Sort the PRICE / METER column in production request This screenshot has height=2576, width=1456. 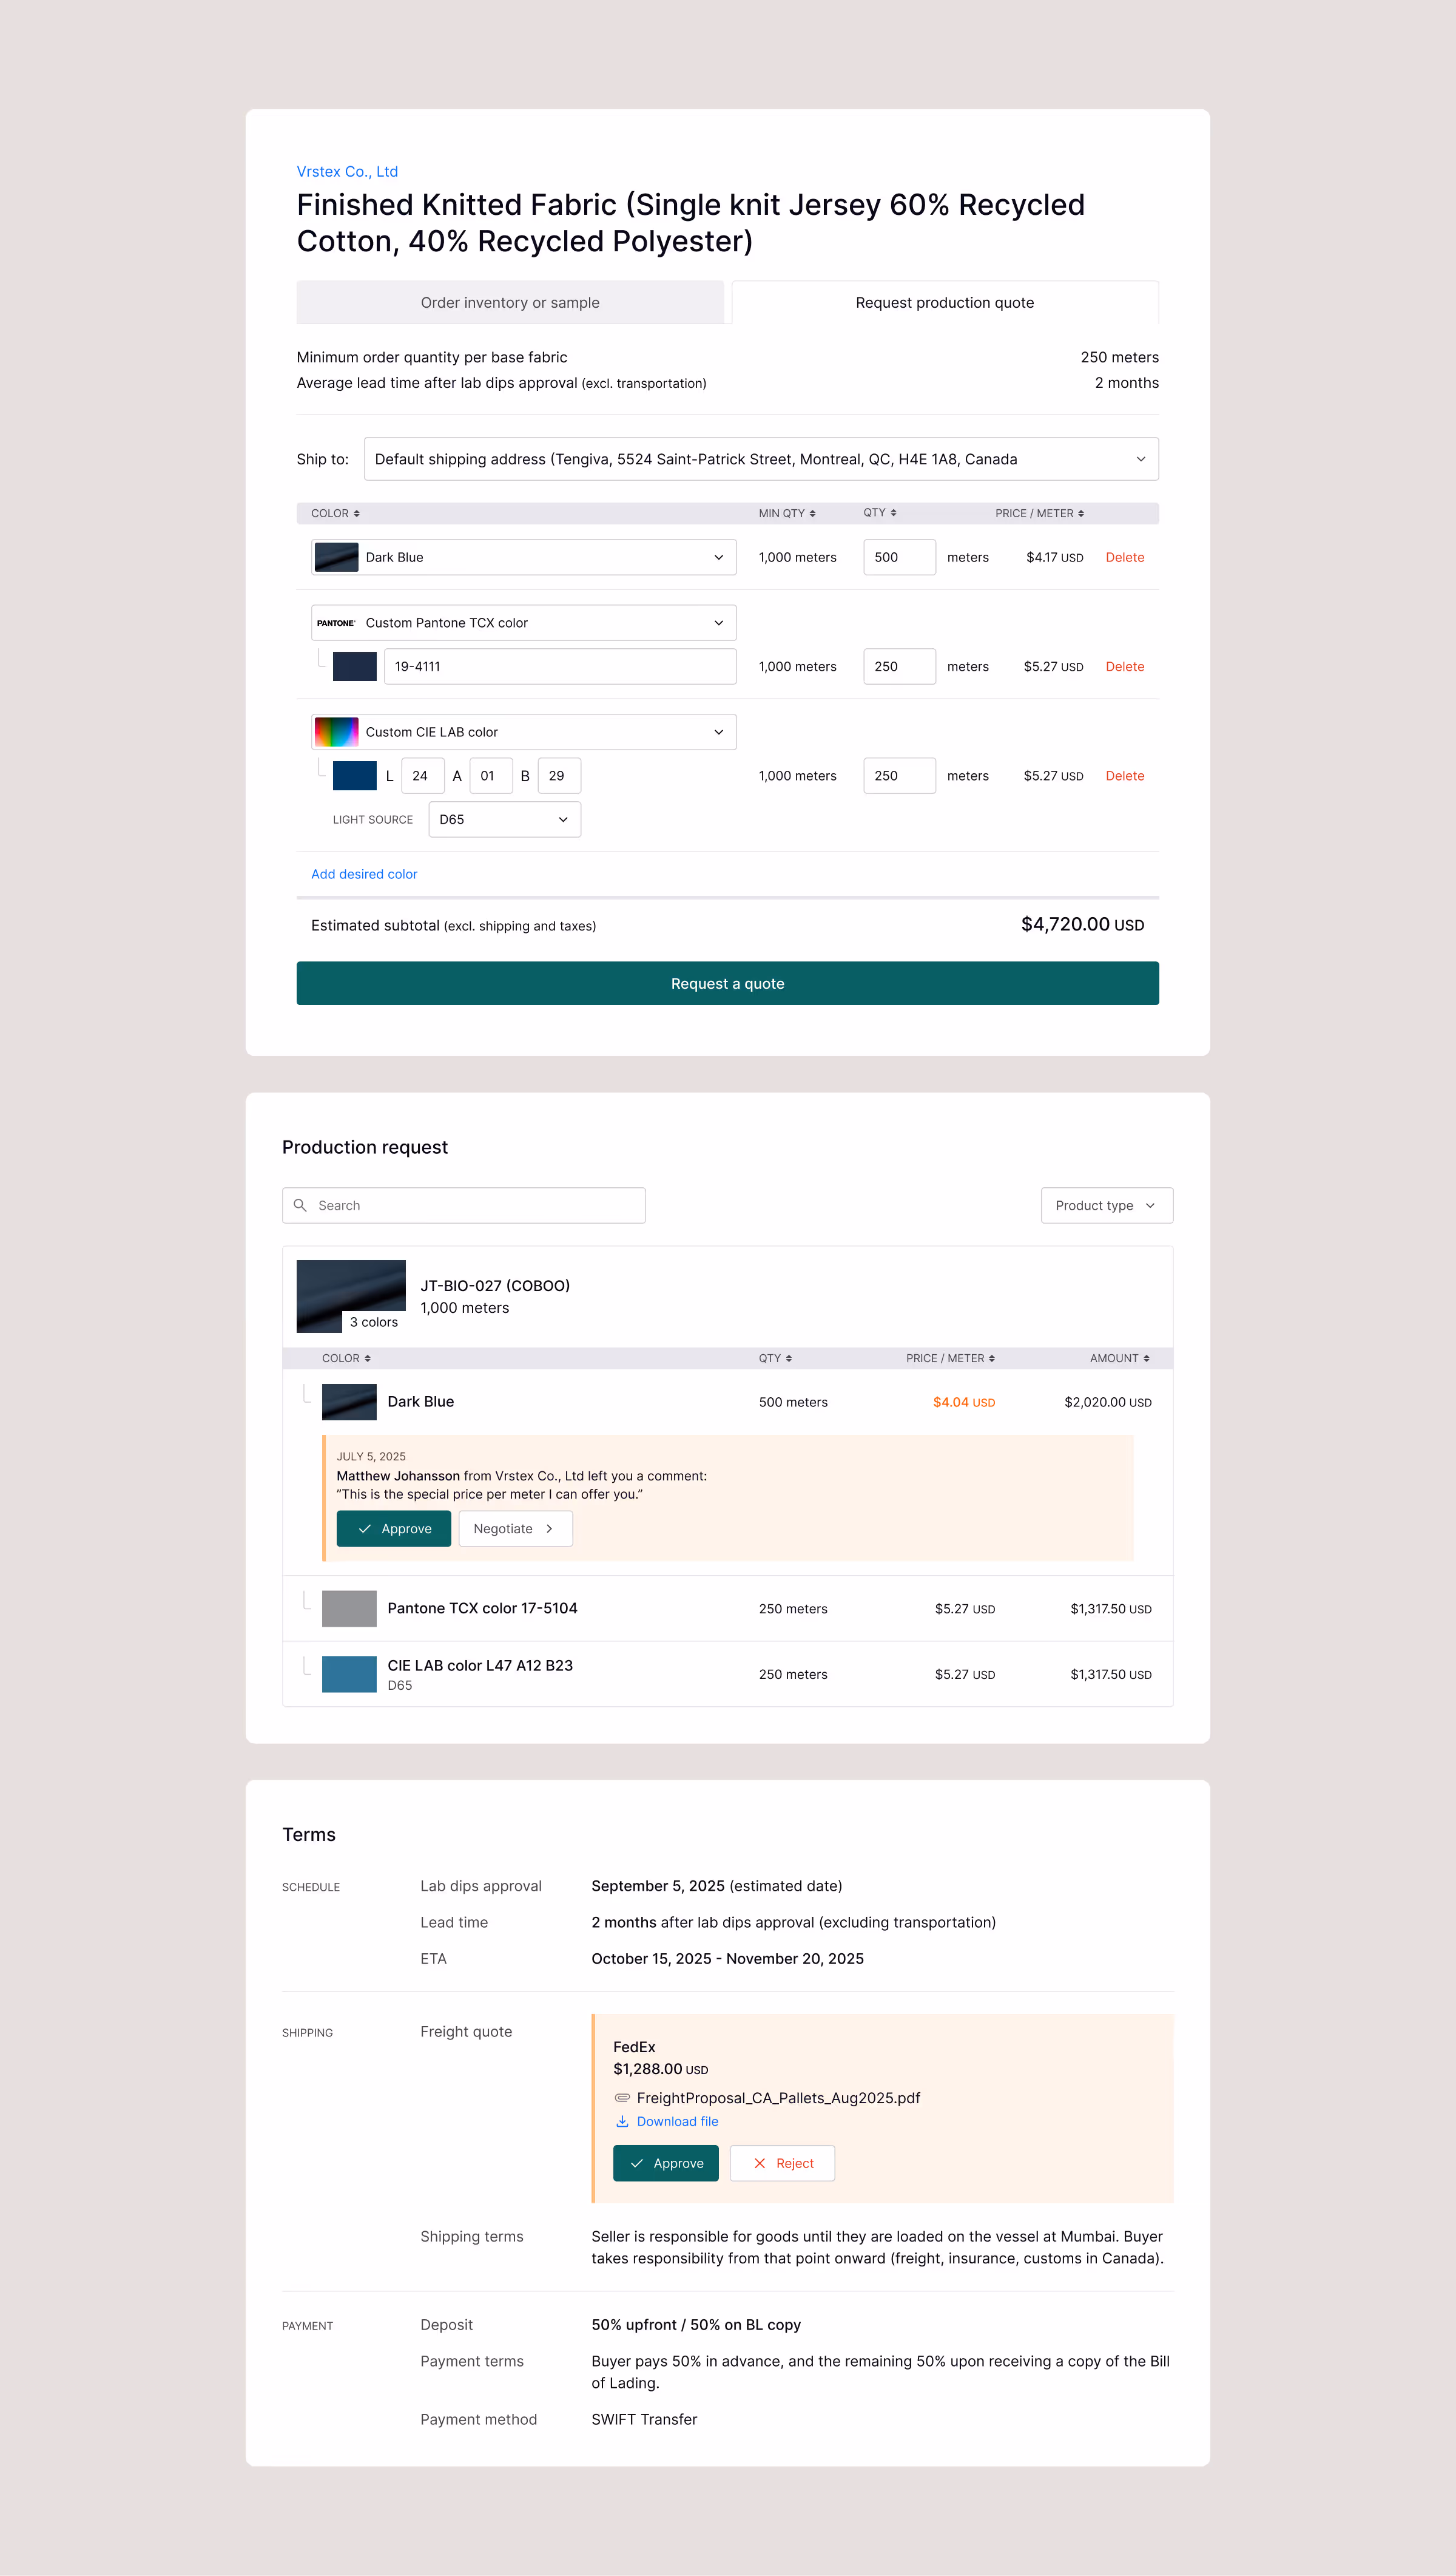pos(950,1358)
